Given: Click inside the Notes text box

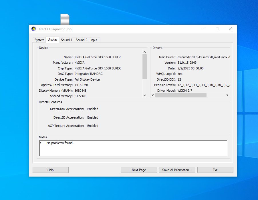Looking at the screenshot, I should [133, 148].
